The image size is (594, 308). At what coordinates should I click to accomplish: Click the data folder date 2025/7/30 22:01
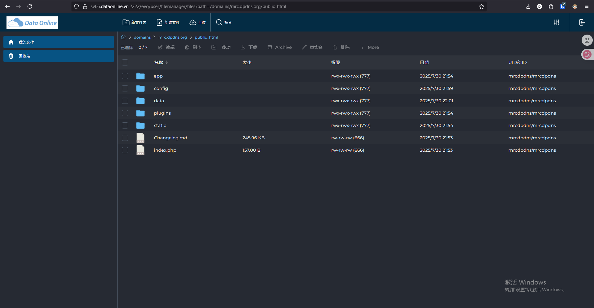tap(436, 101)
